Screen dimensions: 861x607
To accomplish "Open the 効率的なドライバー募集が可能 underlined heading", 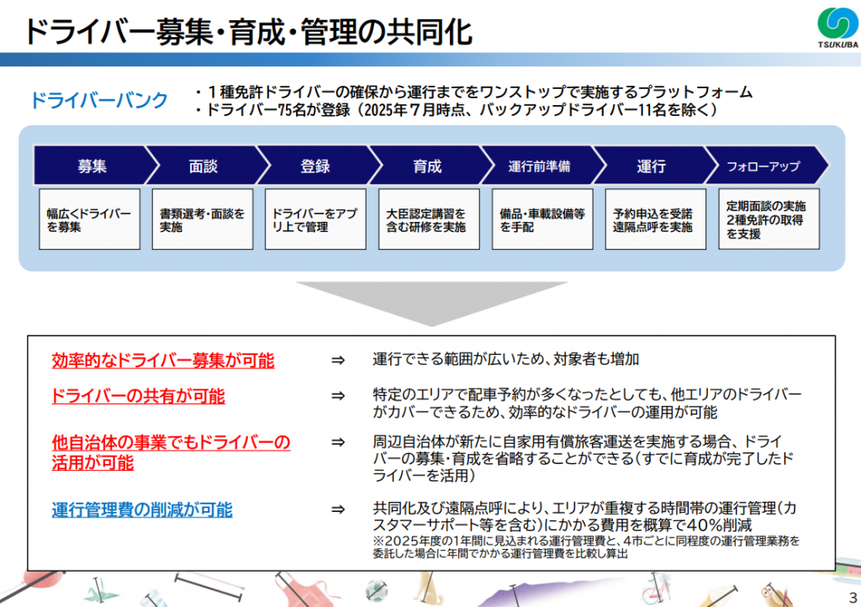I will click(162, 361).
